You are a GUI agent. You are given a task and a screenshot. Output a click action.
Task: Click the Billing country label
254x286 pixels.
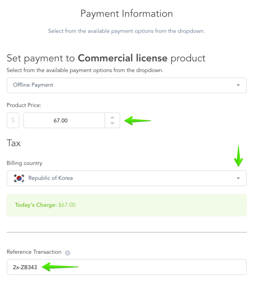[24, 163]
